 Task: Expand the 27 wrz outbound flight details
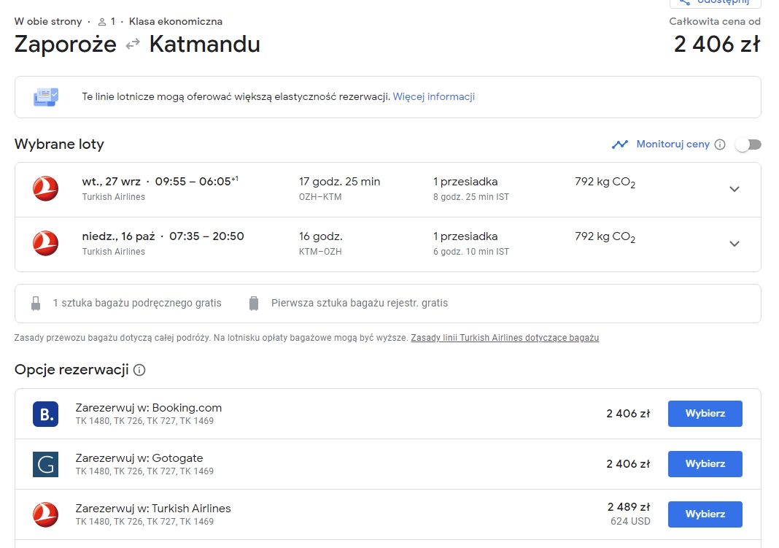pyautogui.click(x=735, y=189)
